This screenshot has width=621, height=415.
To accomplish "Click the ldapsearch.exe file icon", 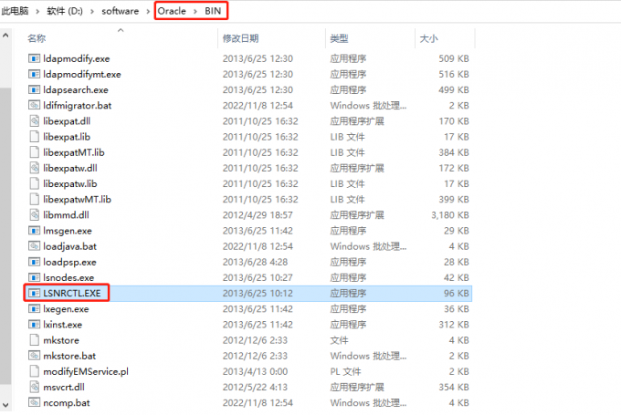I will pos(34,89).
